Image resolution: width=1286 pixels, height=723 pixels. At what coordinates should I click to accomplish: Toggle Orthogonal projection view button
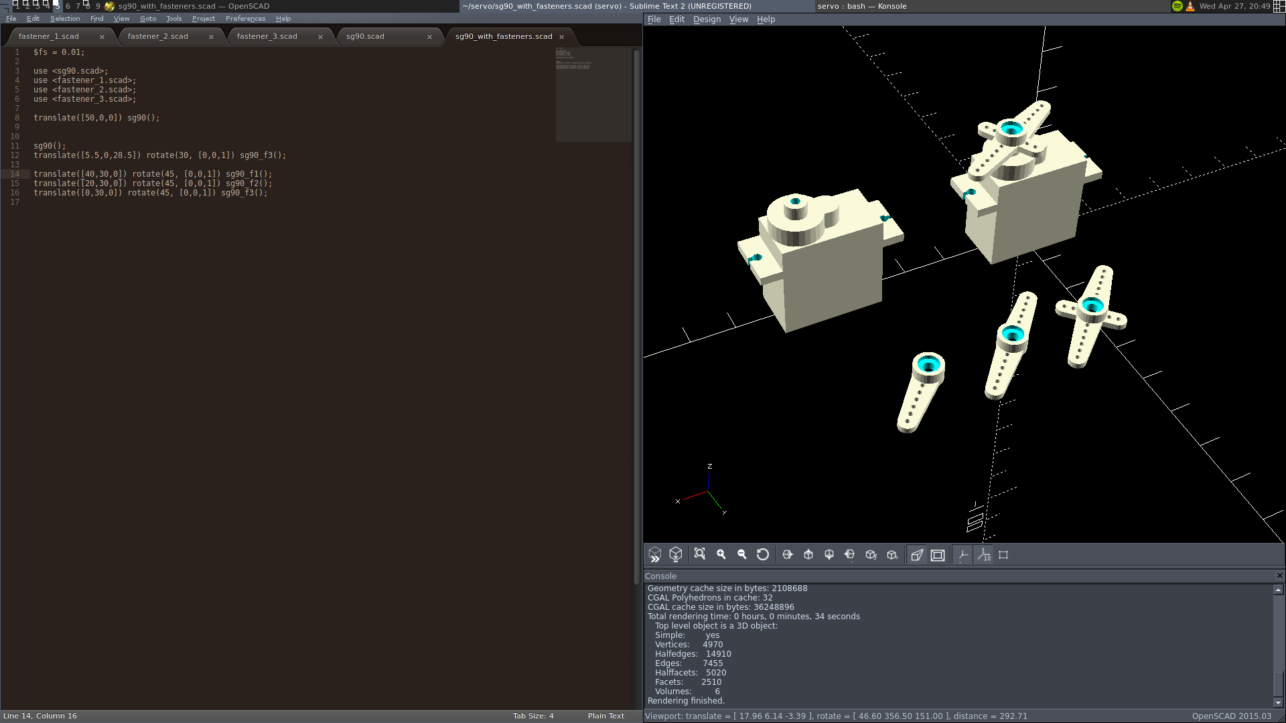938,555
